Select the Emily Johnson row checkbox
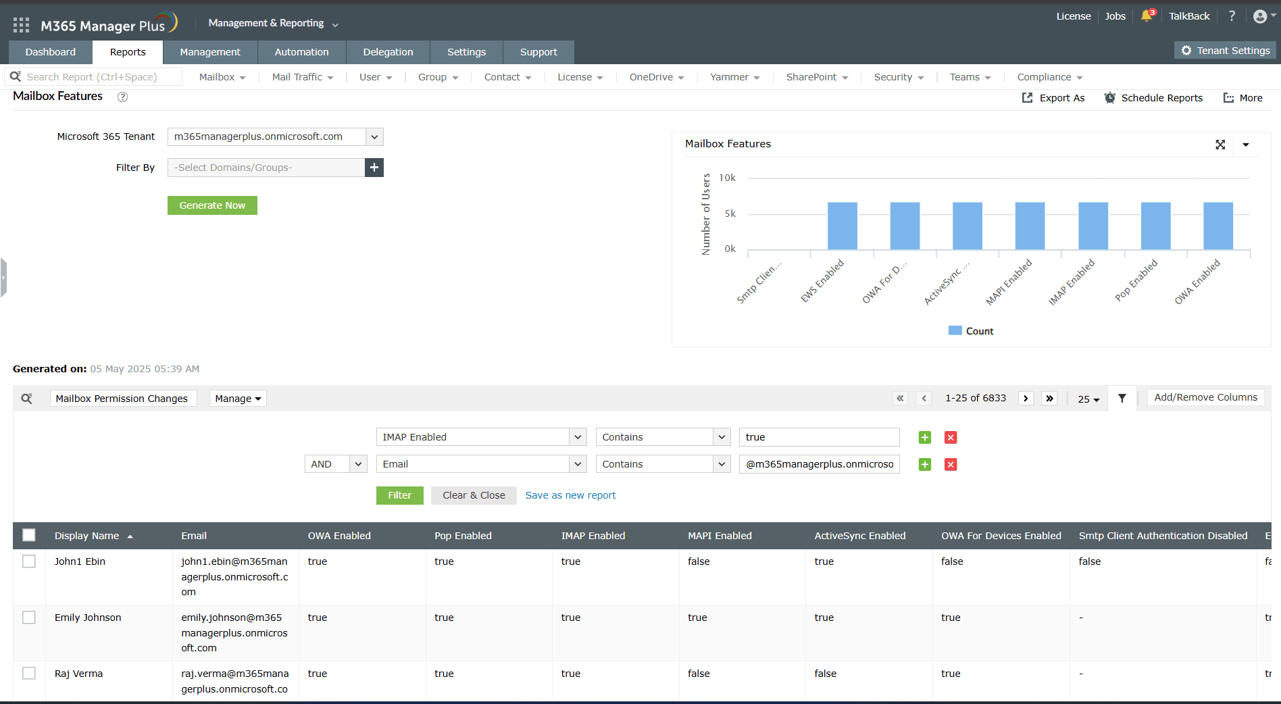 29,618
